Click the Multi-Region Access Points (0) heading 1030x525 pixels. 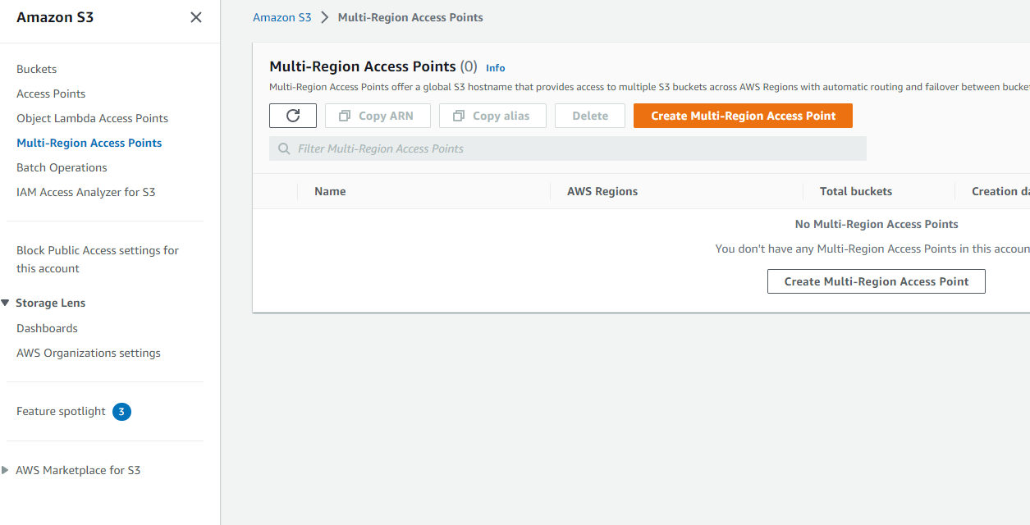coord(373,66)
